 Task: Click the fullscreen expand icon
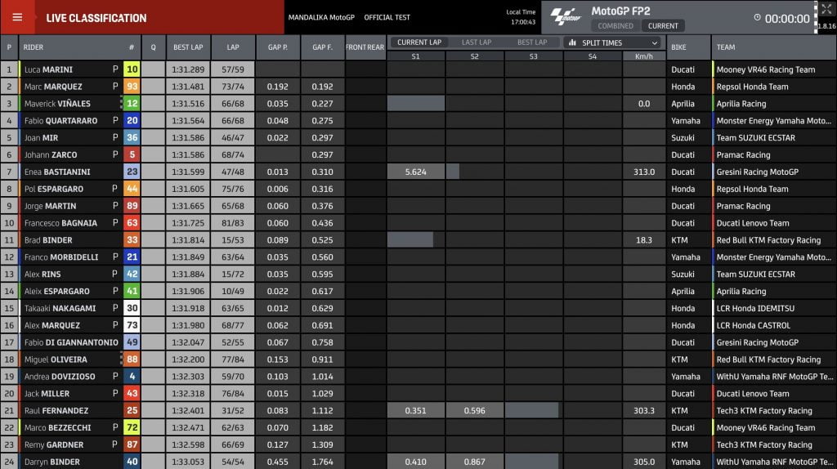(x=825, y=8)
